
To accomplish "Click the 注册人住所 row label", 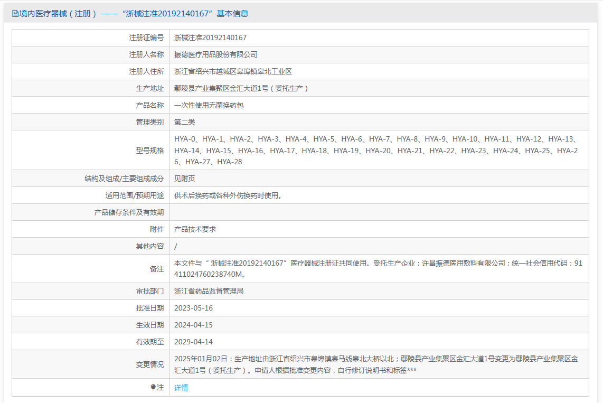I will pos(146,71).
